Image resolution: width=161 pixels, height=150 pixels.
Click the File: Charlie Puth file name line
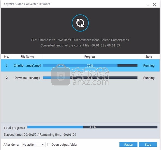(80, 40)
